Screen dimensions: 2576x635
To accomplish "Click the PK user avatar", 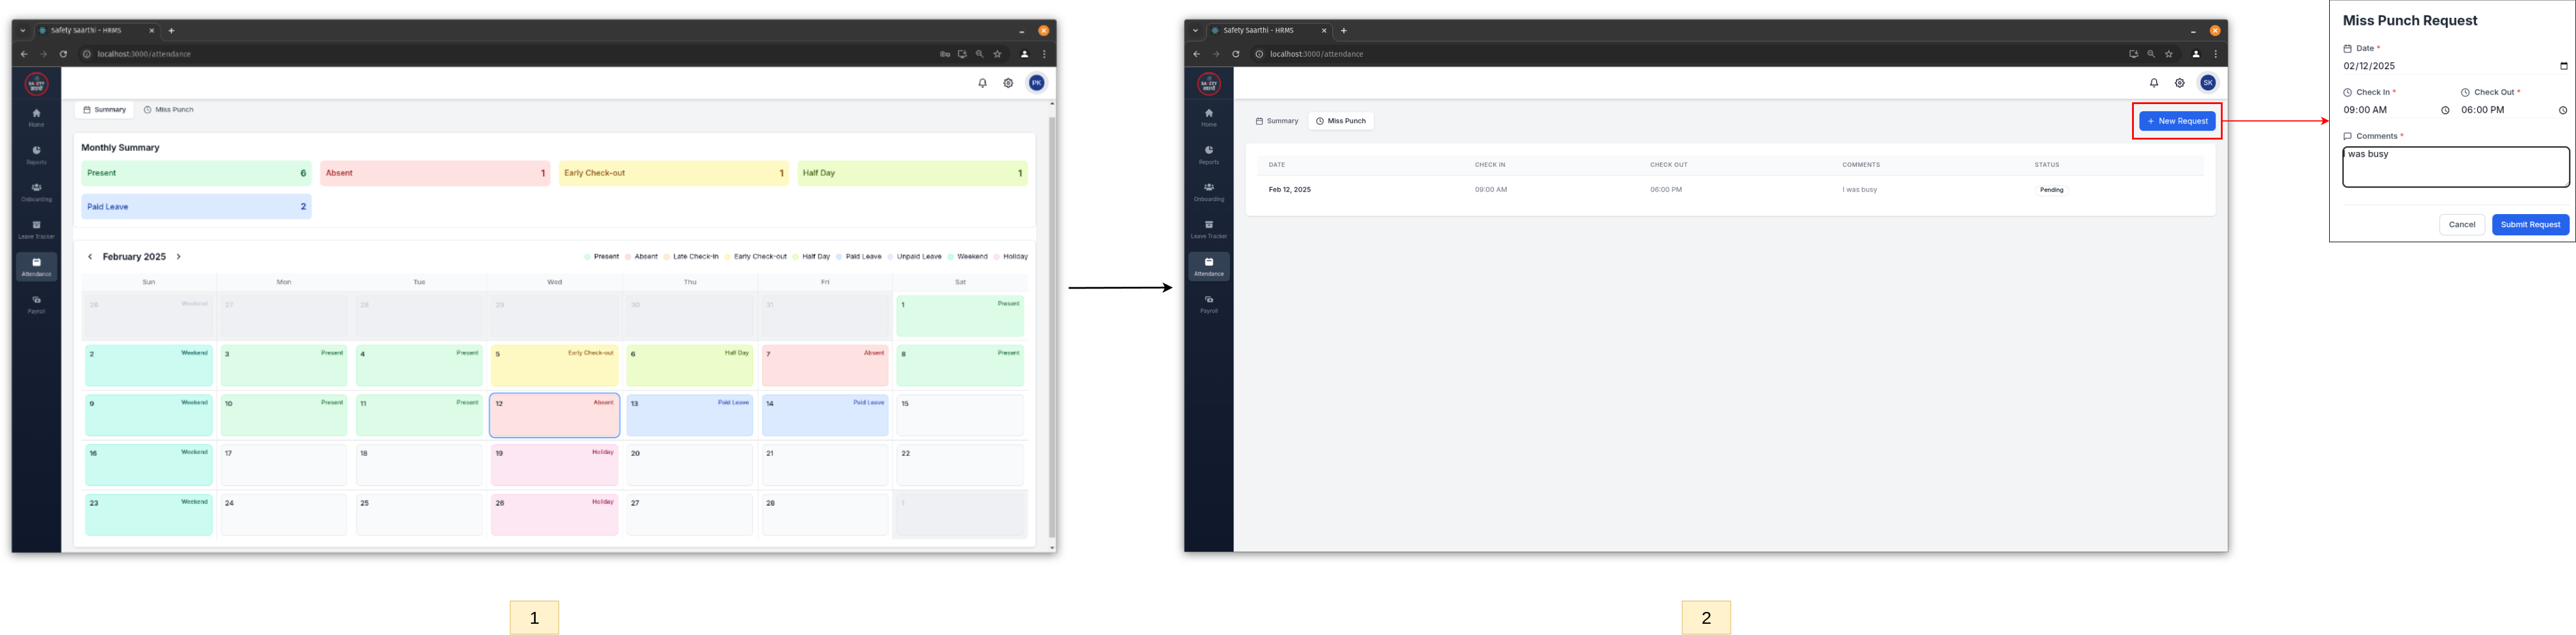I will pyautogui.click(x=1036, y=83).
